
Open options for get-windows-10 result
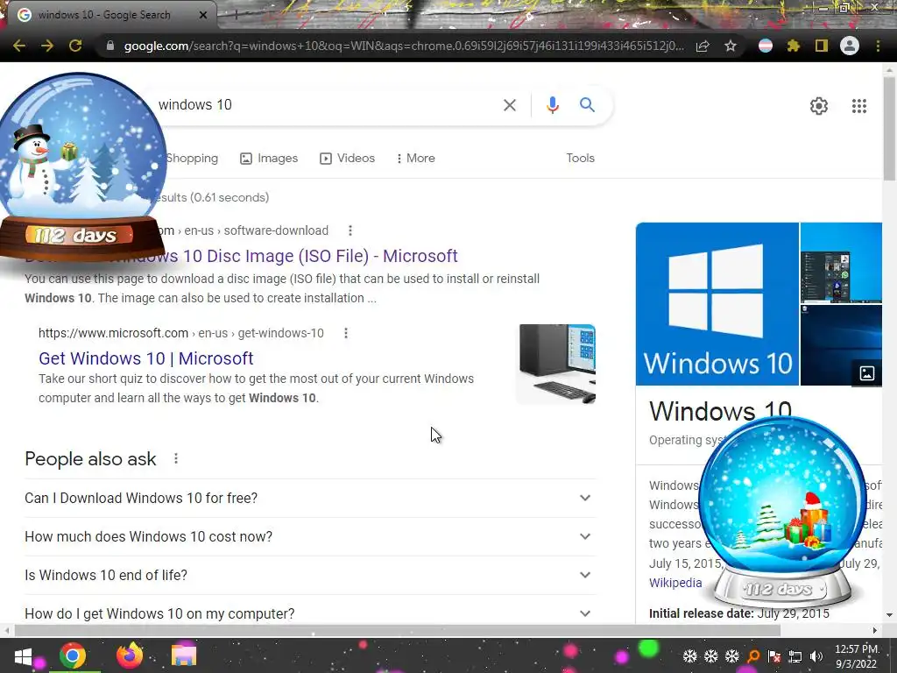345,333
